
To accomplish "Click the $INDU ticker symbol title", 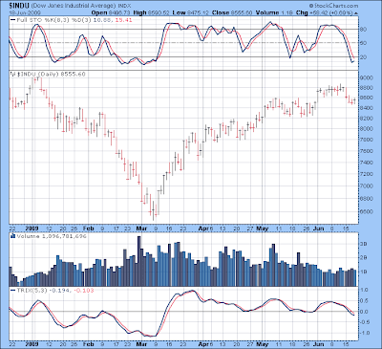I will [x=19, y=6].
